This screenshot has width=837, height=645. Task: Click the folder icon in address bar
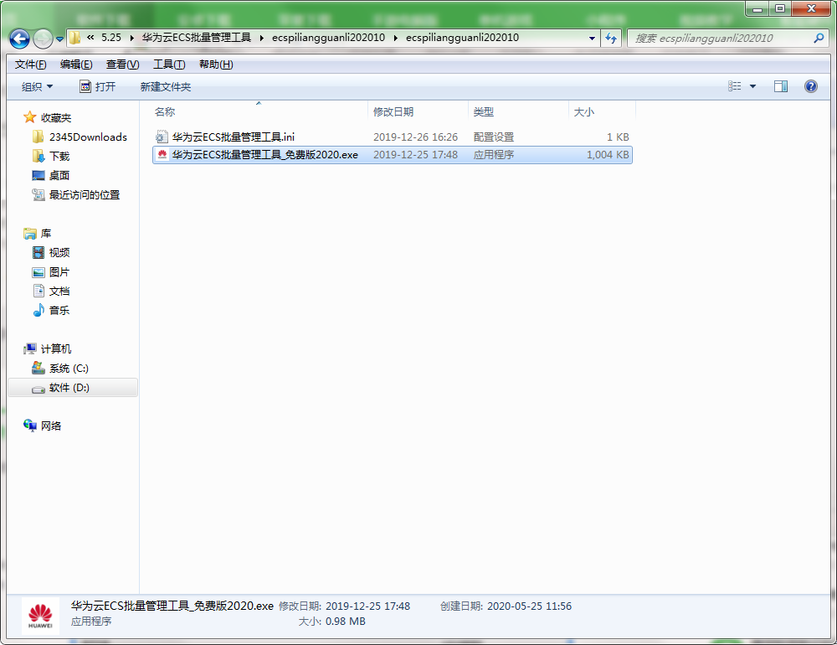[x=74, y=38]
